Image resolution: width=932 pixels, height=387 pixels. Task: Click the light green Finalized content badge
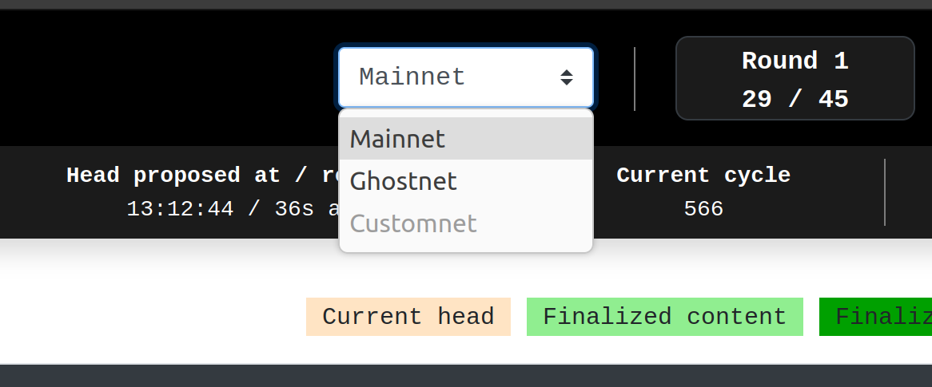[664, 317]
